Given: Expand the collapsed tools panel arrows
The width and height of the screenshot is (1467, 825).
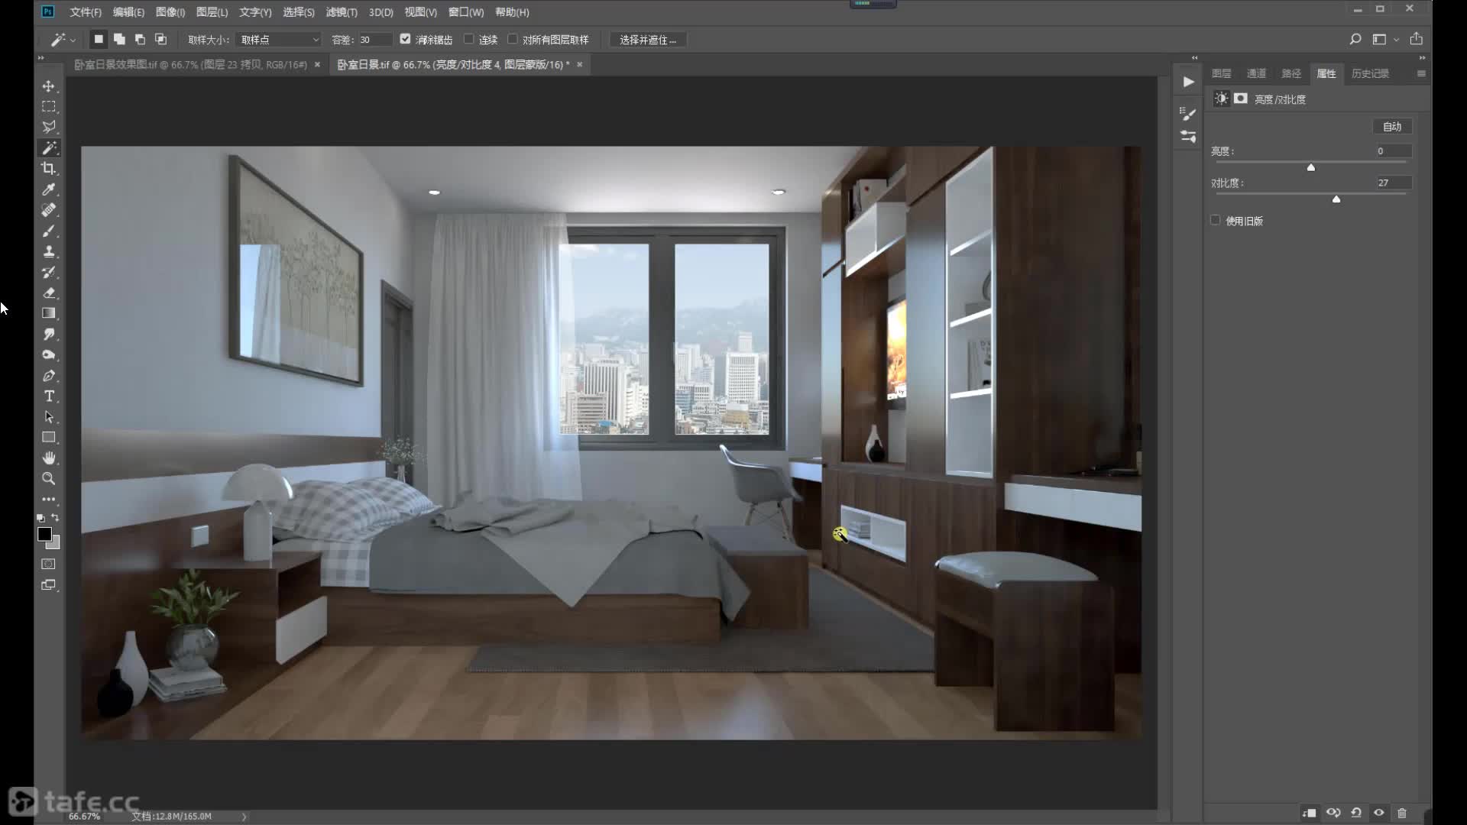Looking at the screenshot, I should 41,57.
